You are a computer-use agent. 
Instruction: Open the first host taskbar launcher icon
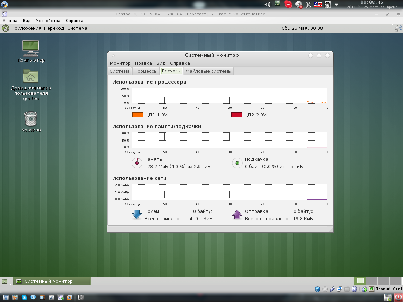tap(6, 297)
